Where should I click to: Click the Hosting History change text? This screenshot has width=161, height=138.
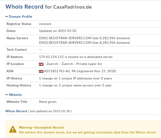point(75,85)
